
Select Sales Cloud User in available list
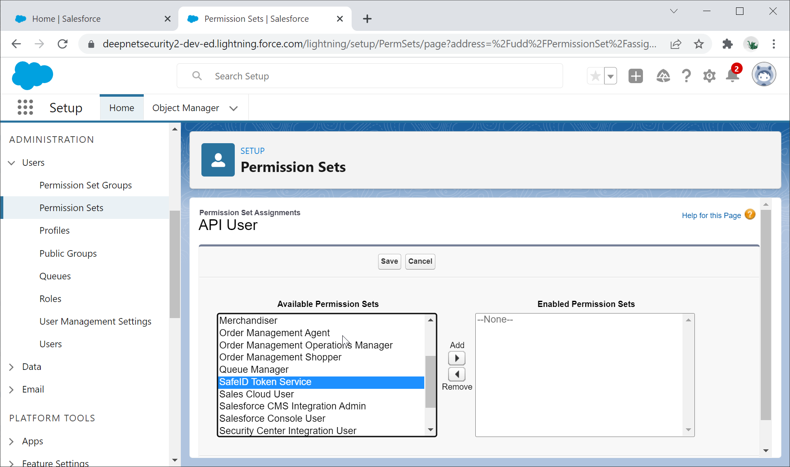pos(257,394)
